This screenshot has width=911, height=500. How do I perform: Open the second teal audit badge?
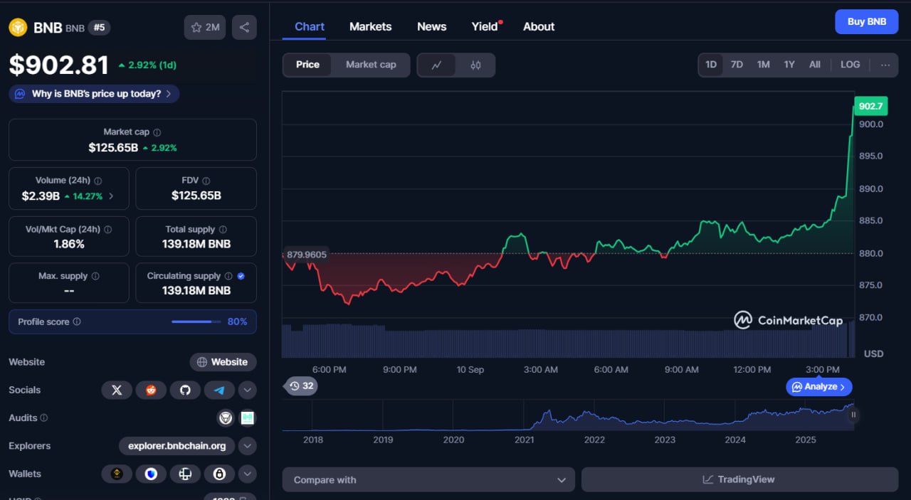248,417
